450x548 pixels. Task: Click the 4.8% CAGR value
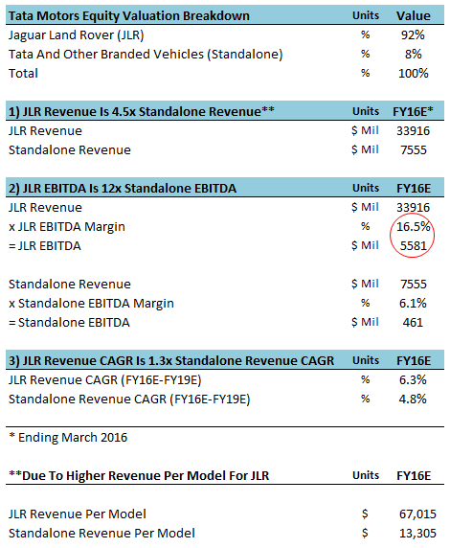coord(413,400)
